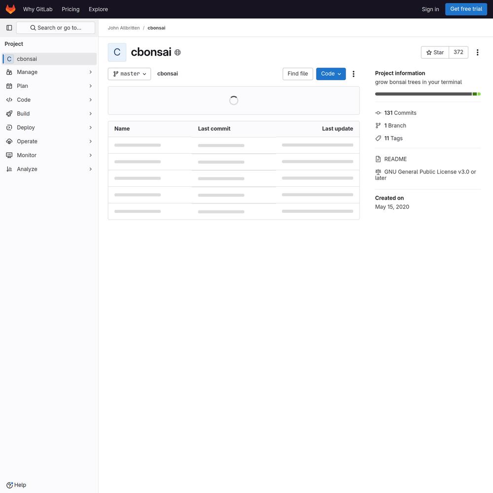Viewport: 493px width, 493px height.
Task: Expand the Monitor section chevron
Action: (x=91, y=155)
